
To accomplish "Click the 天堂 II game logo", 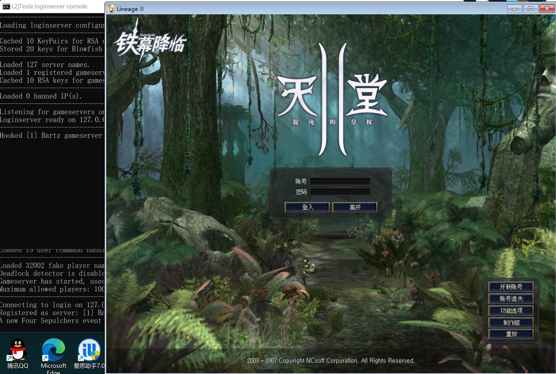I will [332, 99].
